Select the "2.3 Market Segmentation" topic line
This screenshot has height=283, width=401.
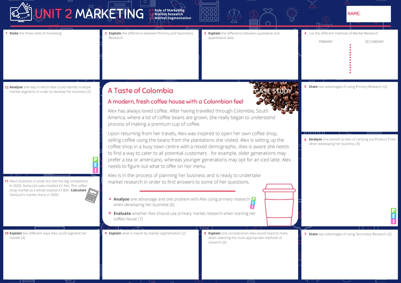pos(170,18)
